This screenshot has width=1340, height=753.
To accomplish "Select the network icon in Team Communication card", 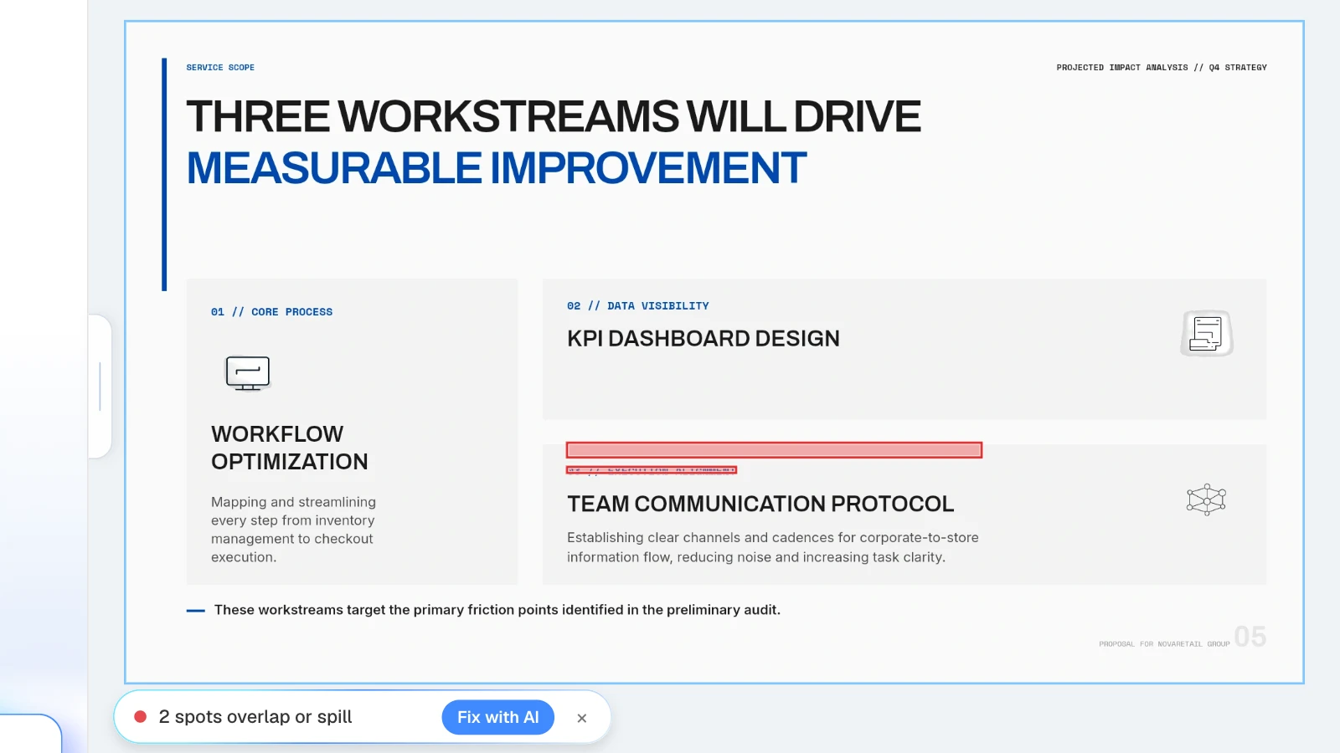I will pyautogui.click(x=1207, y=499).
